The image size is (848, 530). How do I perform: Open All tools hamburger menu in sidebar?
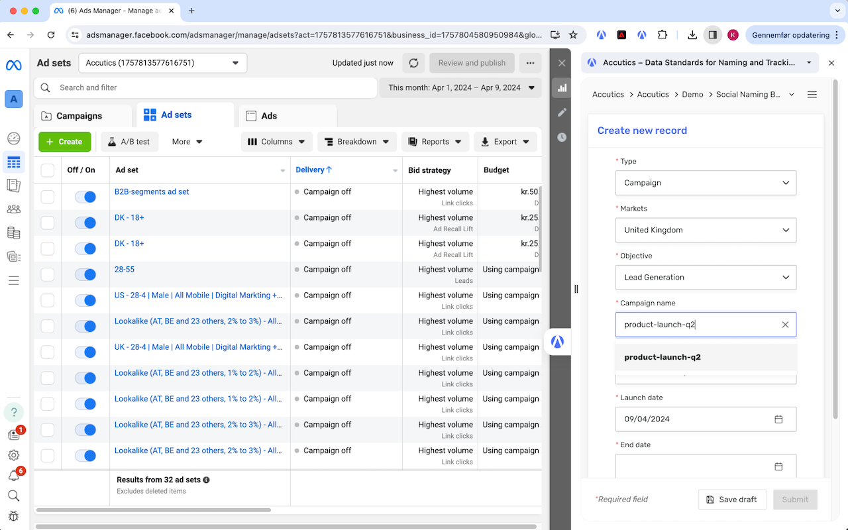[14, 280]
